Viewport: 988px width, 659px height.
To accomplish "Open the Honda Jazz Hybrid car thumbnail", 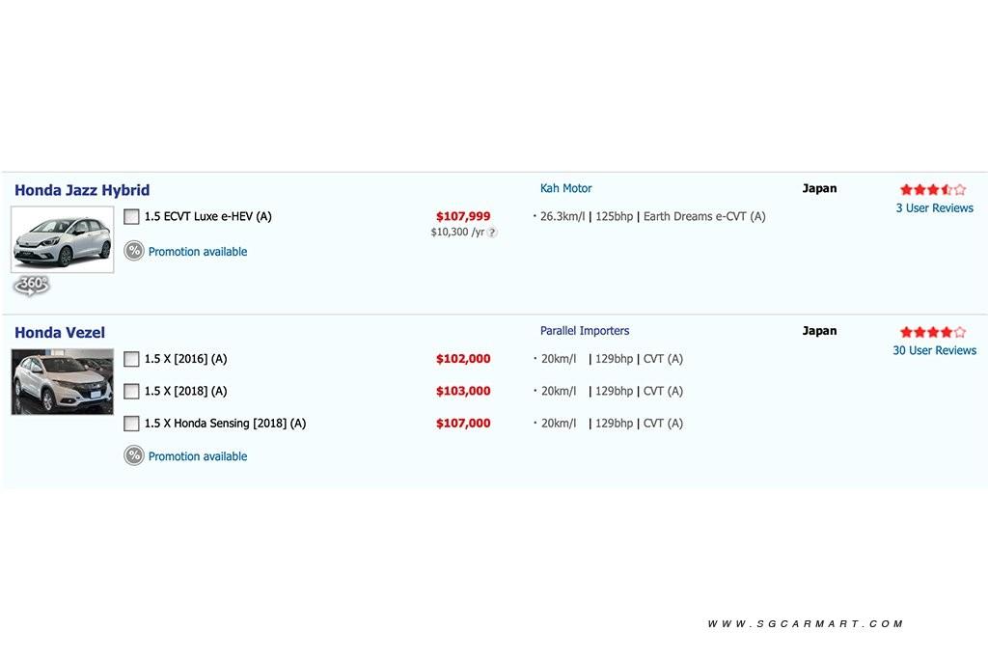I will [x=63, y=239].
